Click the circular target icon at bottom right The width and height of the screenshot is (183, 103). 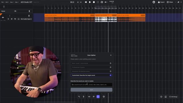point(161,97)
